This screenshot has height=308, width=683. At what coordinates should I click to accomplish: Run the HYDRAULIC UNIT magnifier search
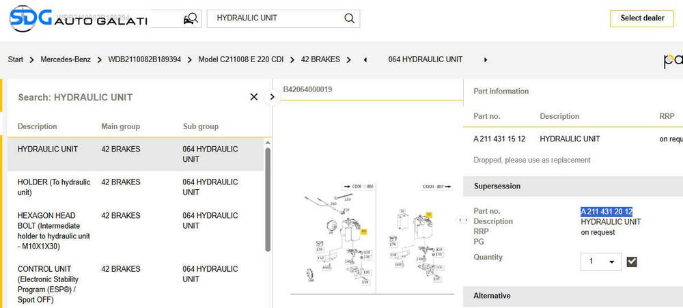pos(349,18)
